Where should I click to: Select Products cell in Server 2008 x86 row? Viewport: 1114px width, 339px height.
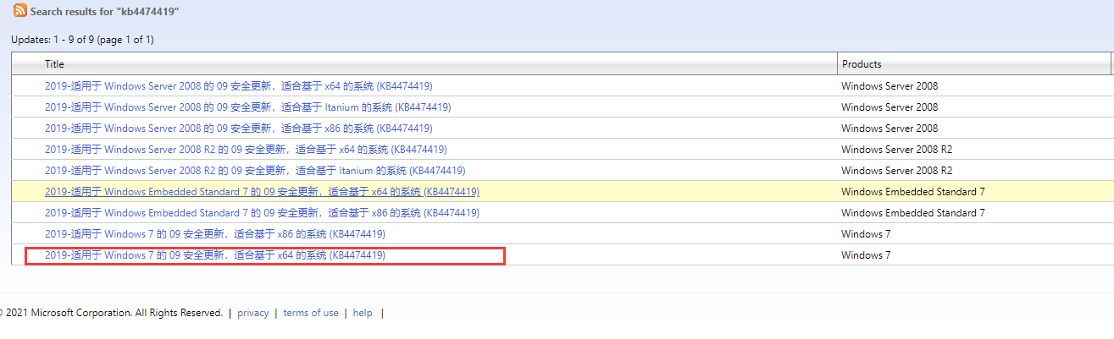890,128
